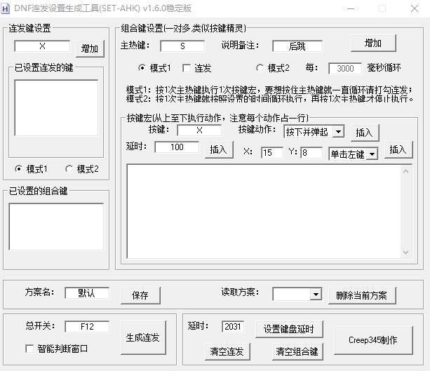
Task: Click the 延时 field showing 100
Action: 177,147
